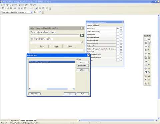Click the ... button for first event row
Screen dimensions: 160x124
(121, 28)
